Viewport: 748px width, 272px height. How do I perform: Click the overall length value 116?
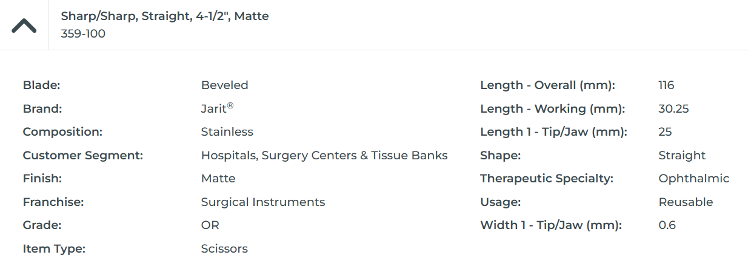666,85
